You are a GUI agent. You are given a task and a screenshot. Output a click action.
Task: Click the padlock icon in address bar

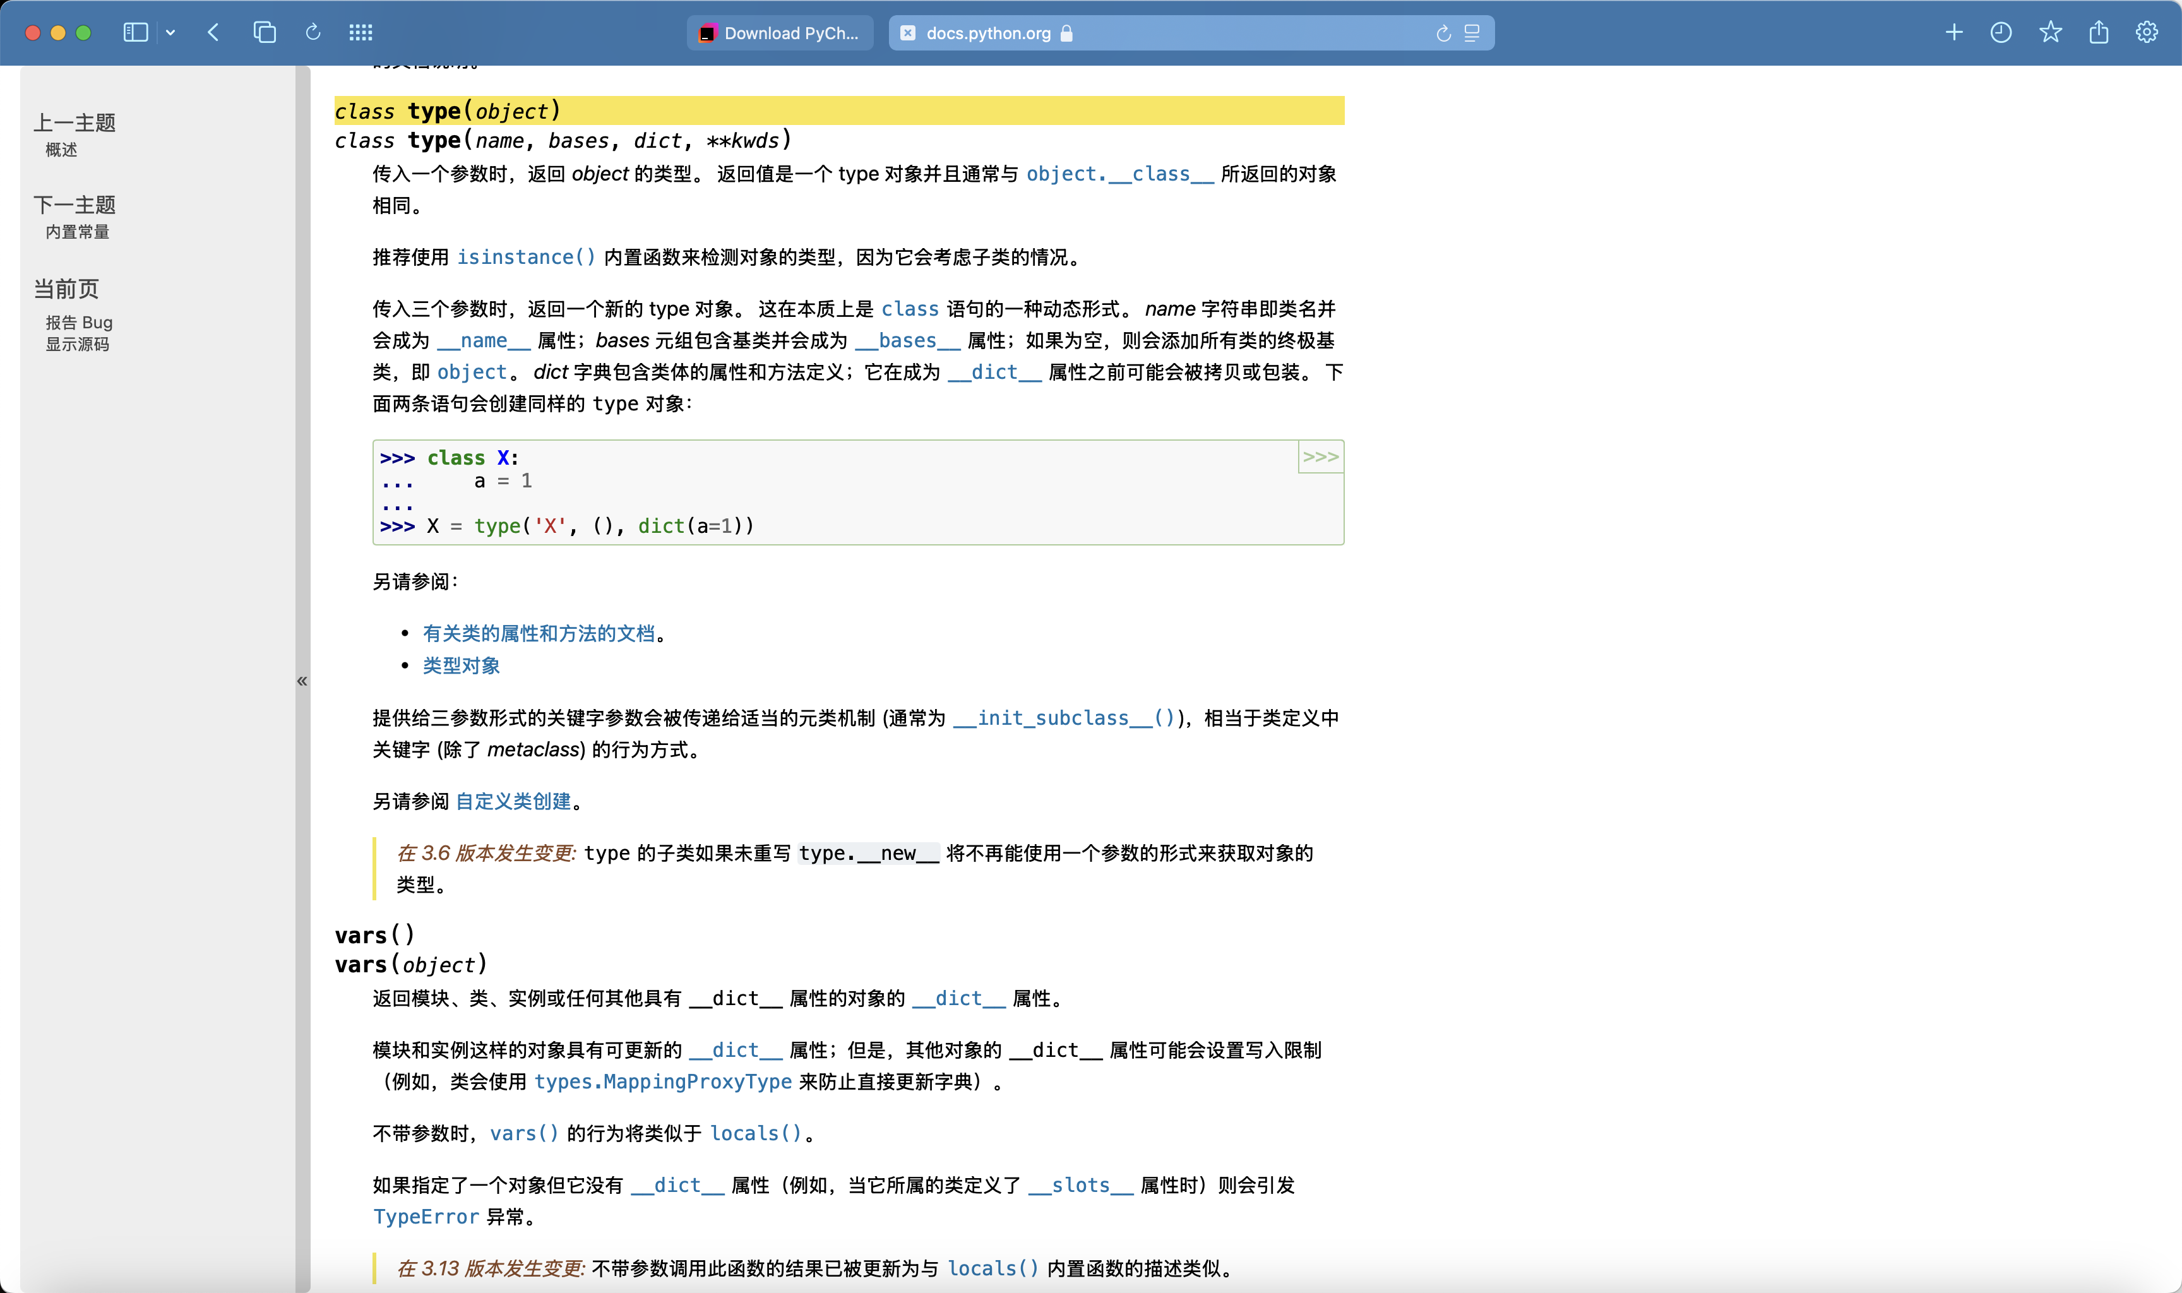(1066, 33)
